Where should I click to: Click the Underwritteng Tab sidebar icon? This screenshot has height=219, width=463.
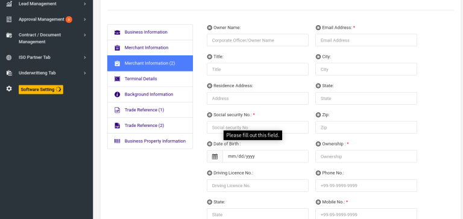pos(9,73)
